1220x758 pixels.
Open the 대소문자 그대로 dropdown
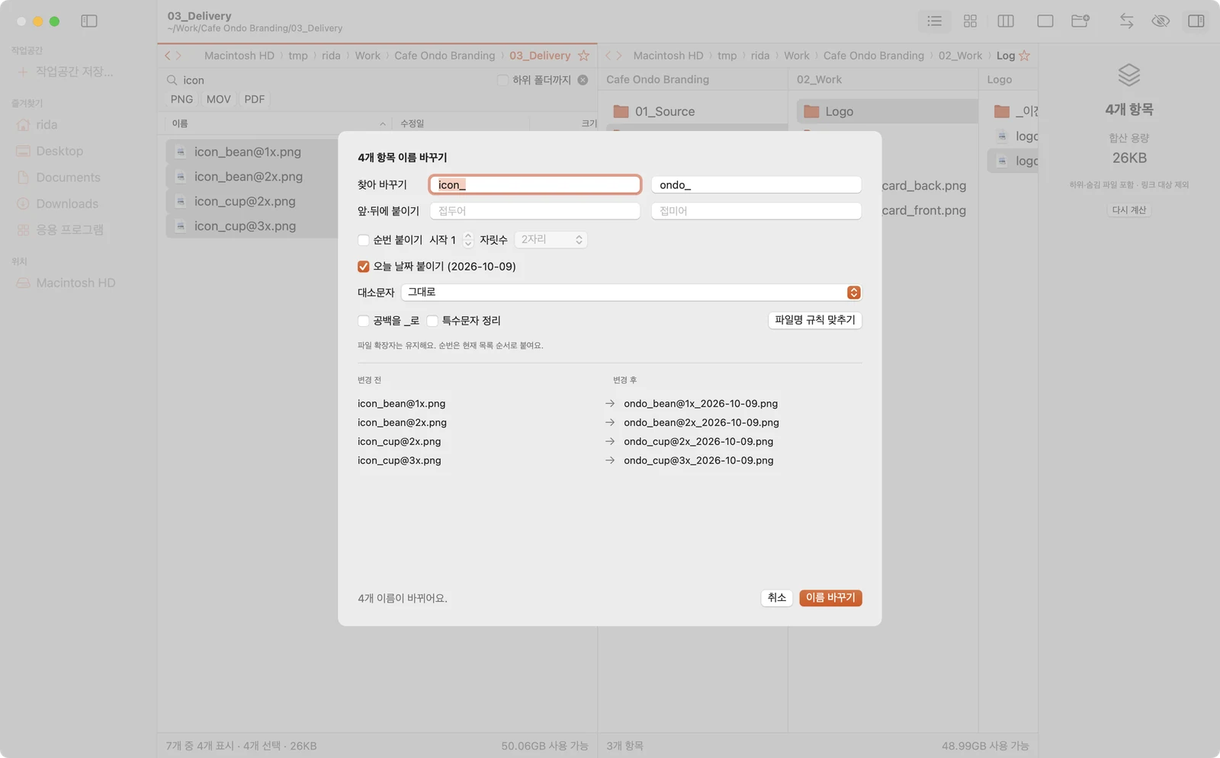tap(631, 293)
